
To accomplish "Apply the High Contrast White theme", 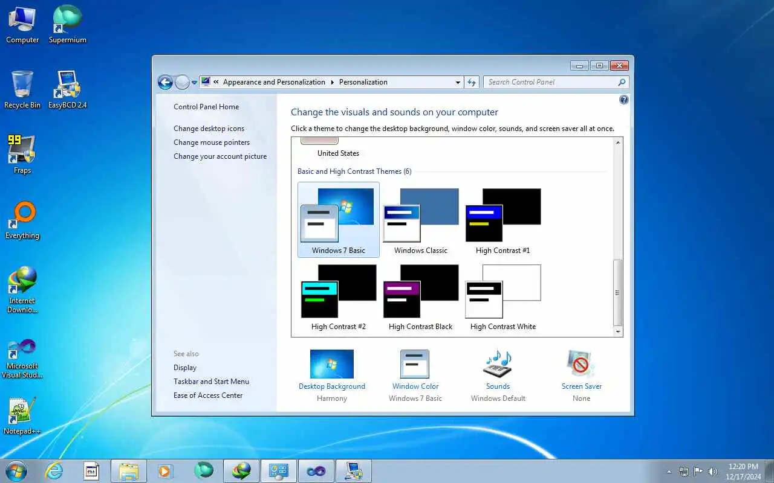I will [503, 296].
